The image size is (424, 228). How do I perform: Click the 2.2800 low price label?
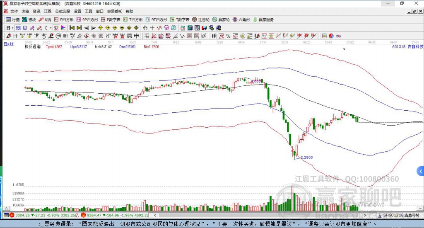(x=307, y=158)
